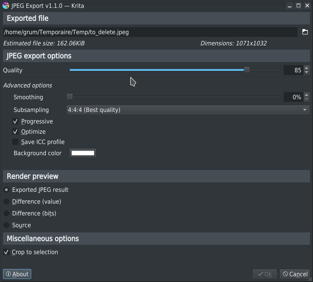Open the Subsampling dropdown
Image resolution: width=313 pixels, height=282 pixels.
188,110
